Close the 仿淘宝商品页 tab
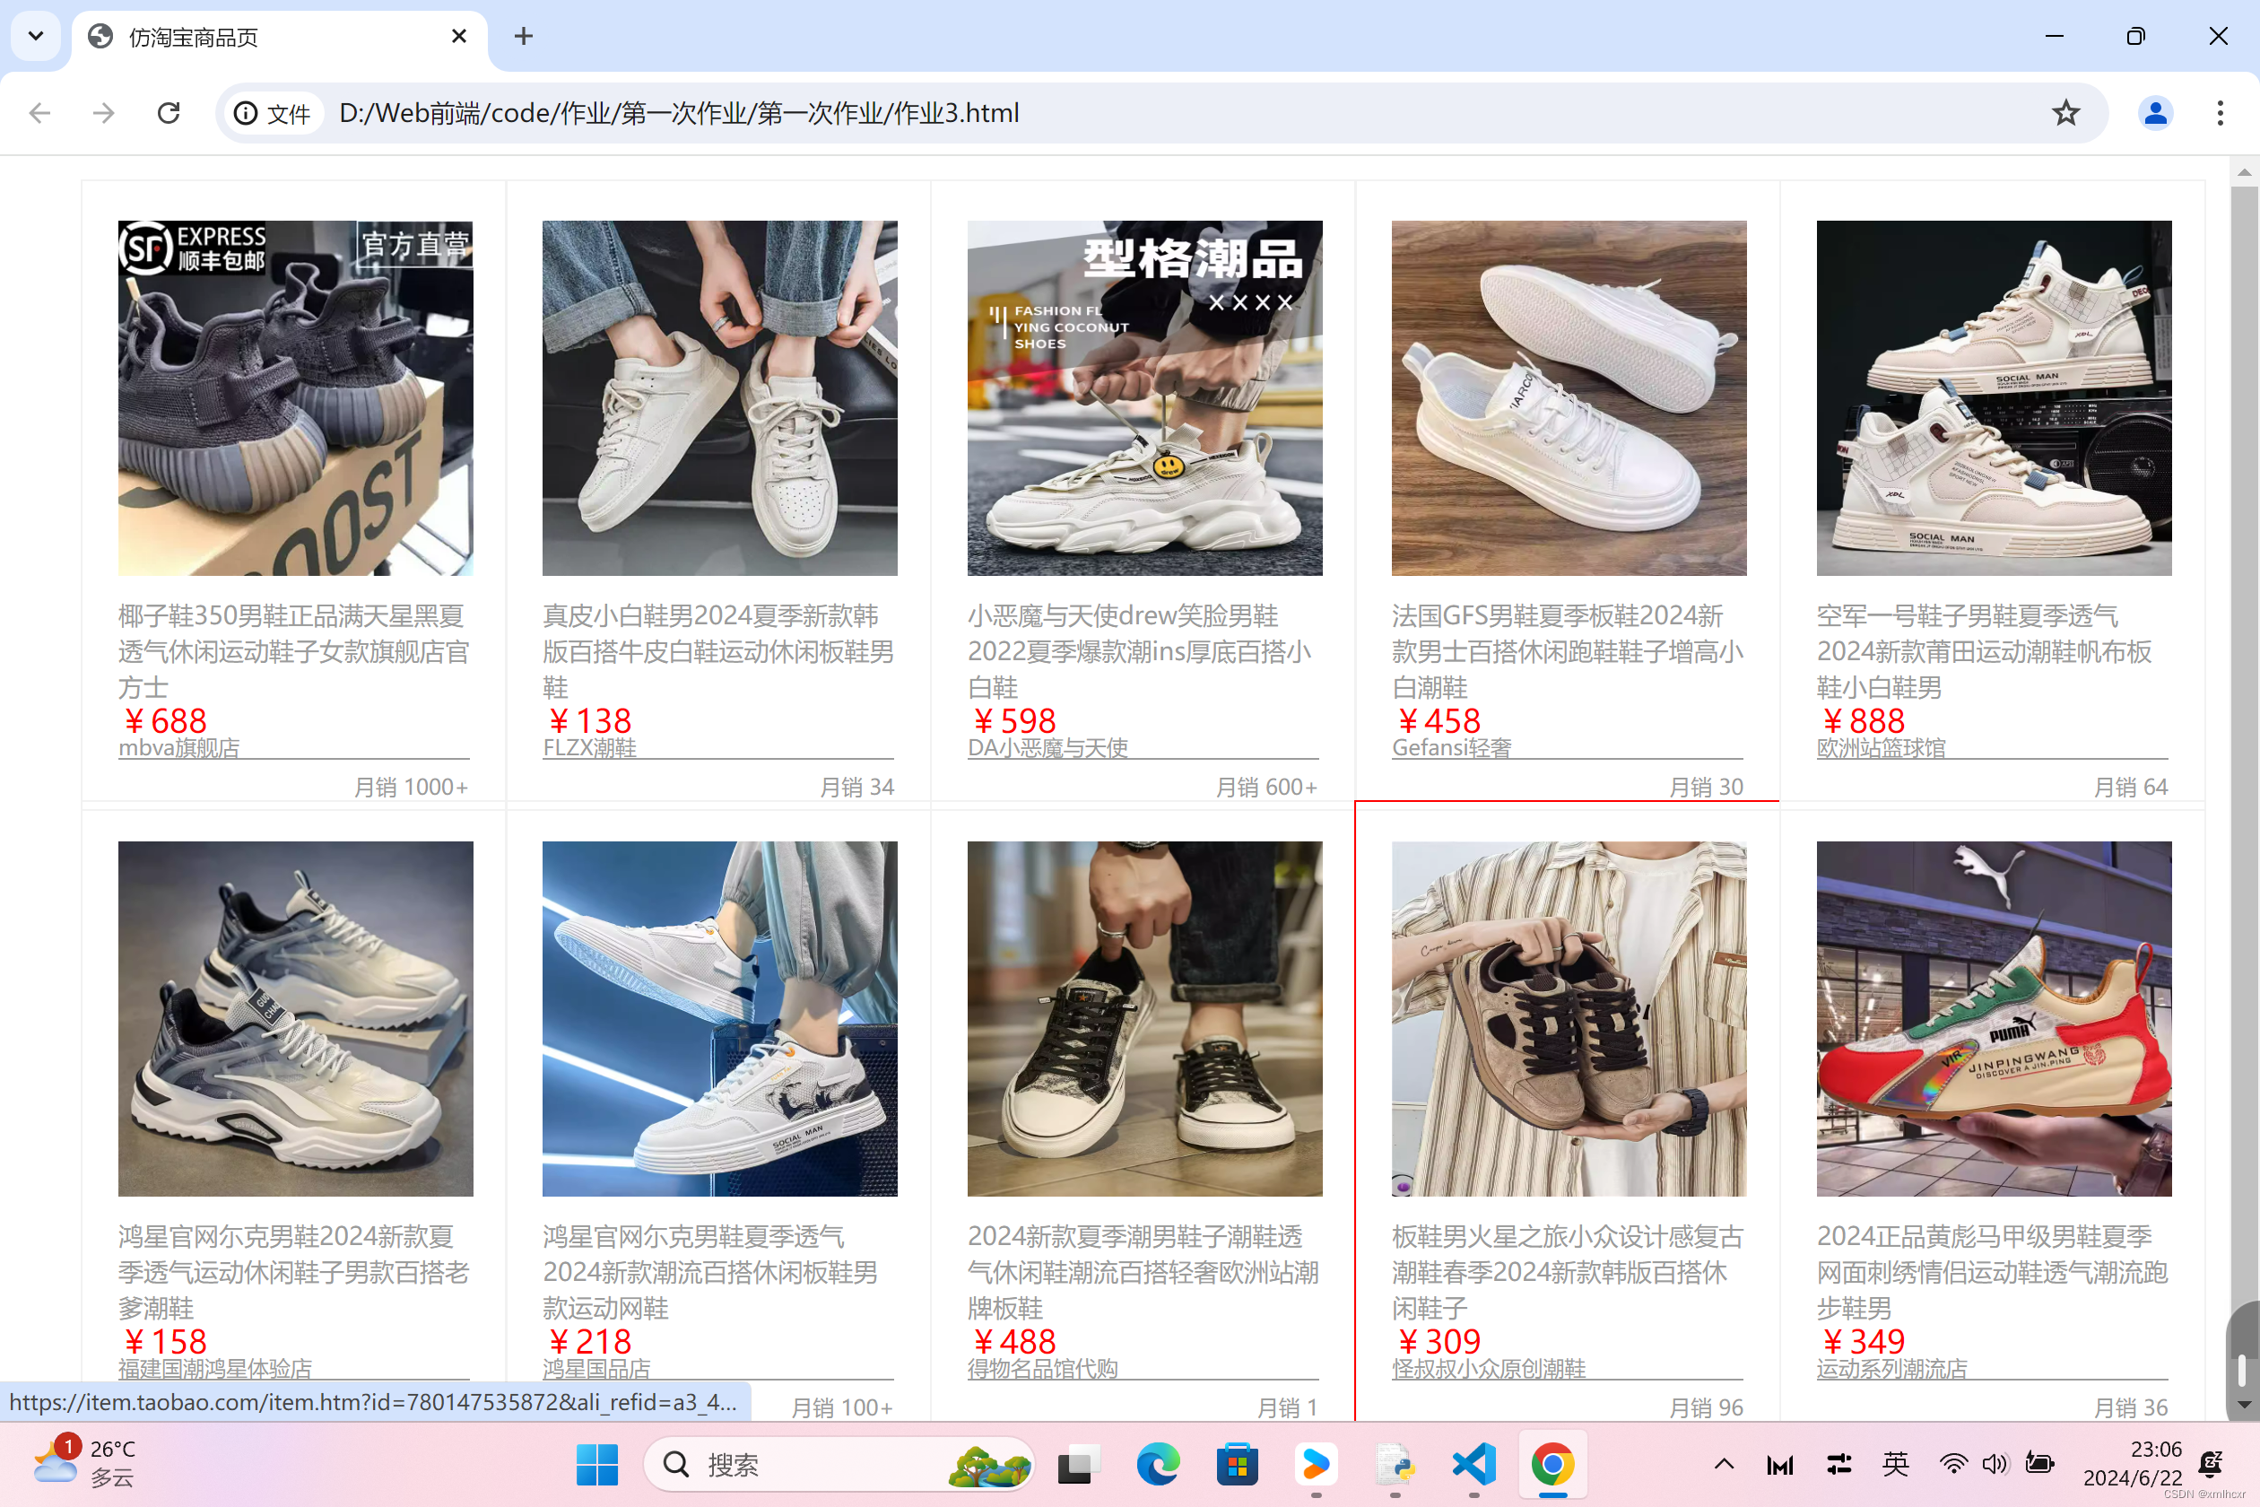The height and width of the screenshot is (1507, 2260). pyautogui.click(x=458, y=37)
